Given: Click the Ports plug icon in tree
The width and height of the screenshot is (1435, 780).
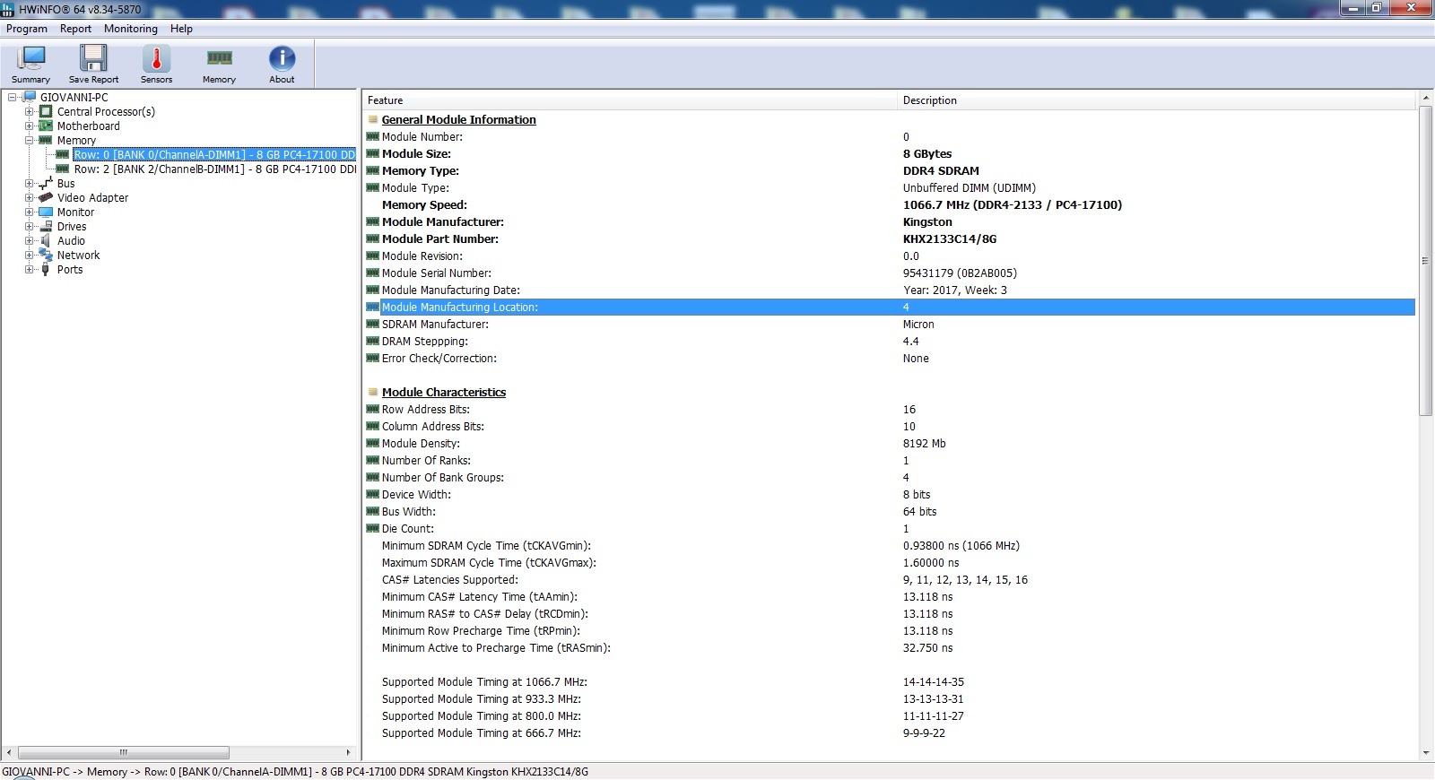Looking at the screenshot, I should pos(46,269).
